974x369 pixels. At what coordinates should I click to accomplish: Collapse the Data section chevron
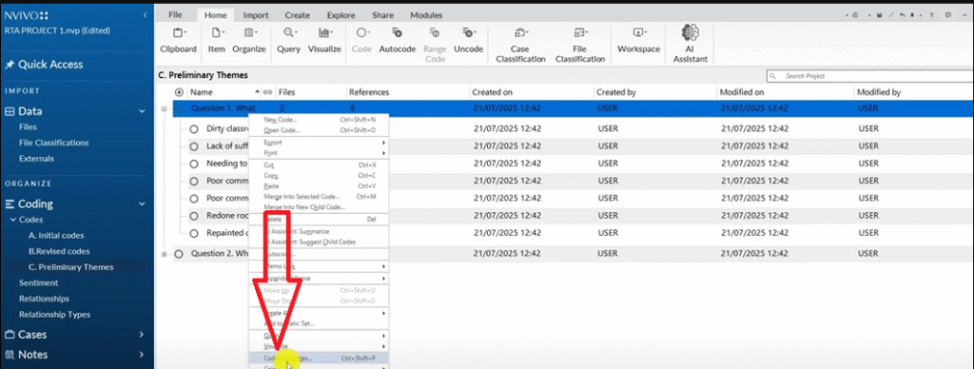pos(143,112)
